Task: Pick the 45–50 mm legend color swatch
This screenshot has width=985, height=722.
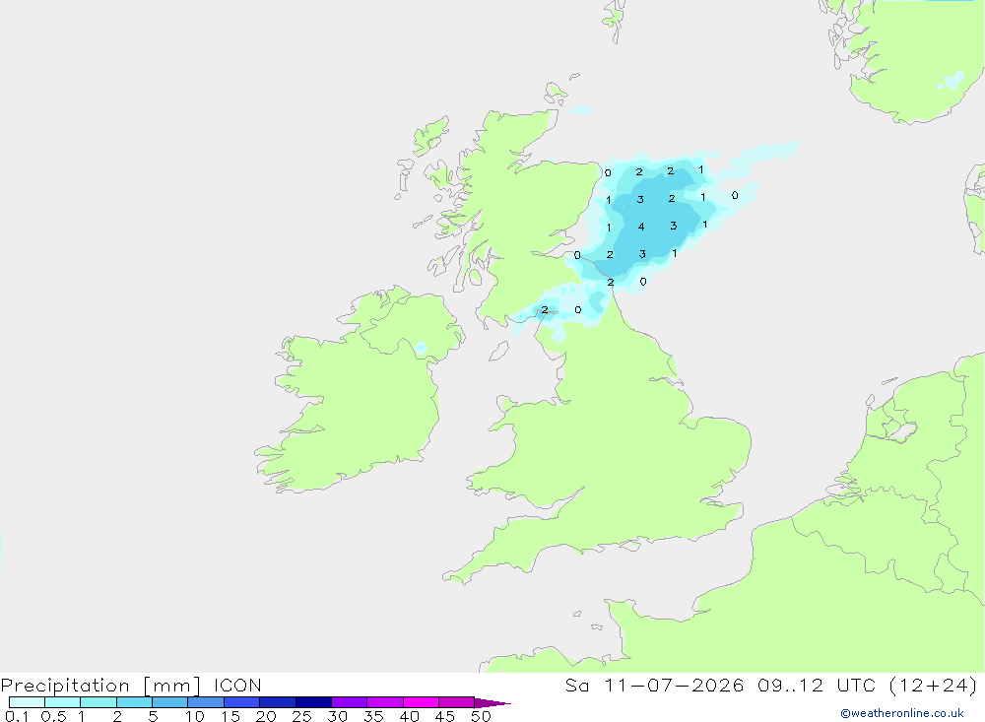Action: [457, 702]
